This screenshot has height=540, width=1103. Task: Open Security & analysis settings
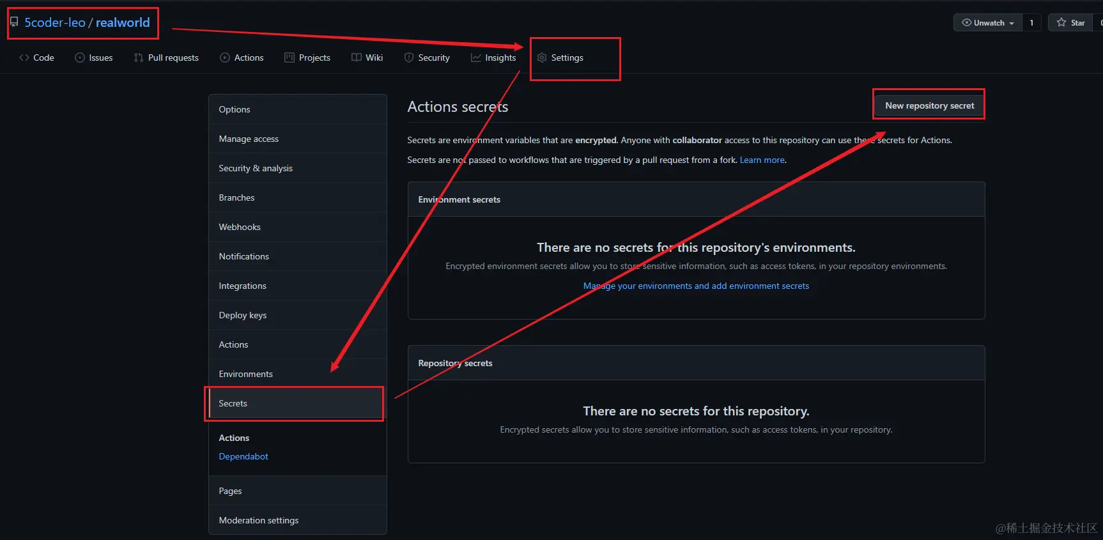(298, 168)
